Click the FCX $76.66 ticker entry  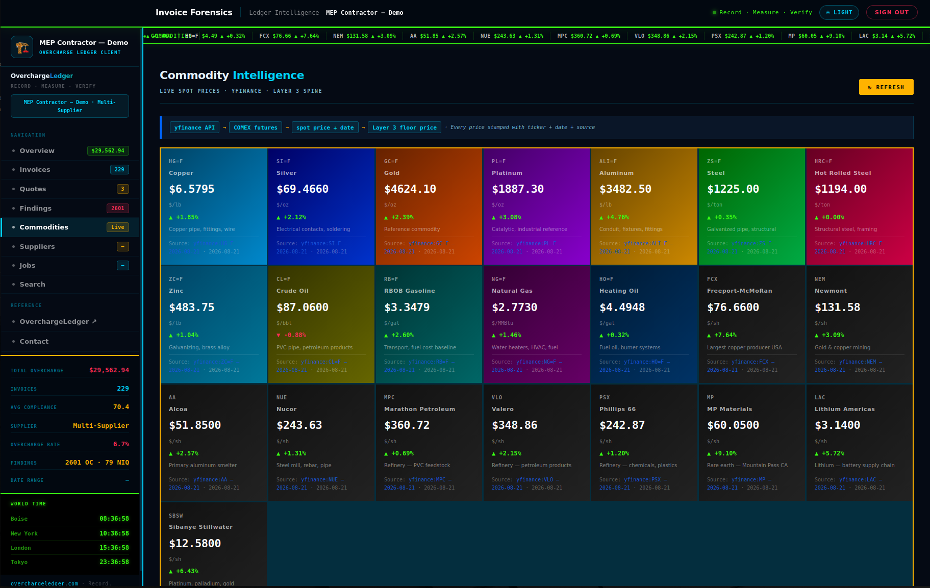pyautogui.click(x=289, y=36)
